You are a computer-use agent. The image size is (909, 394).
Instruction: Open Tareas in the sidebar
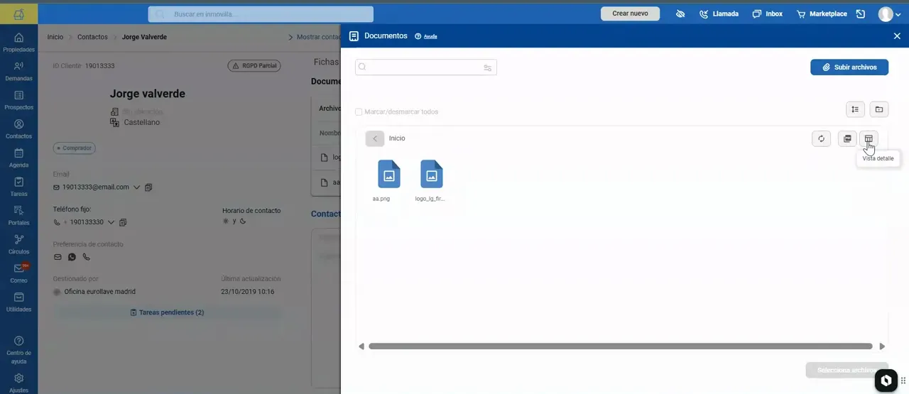pos(18,187)
